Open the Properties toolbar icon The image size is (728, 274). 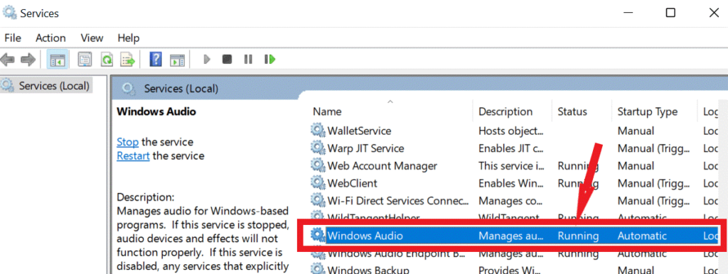click(x=85, y=60)
